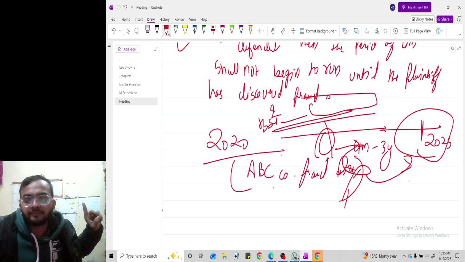Switch to the View tab
Viewport: 465px width, 262px height.
[192, 19]
